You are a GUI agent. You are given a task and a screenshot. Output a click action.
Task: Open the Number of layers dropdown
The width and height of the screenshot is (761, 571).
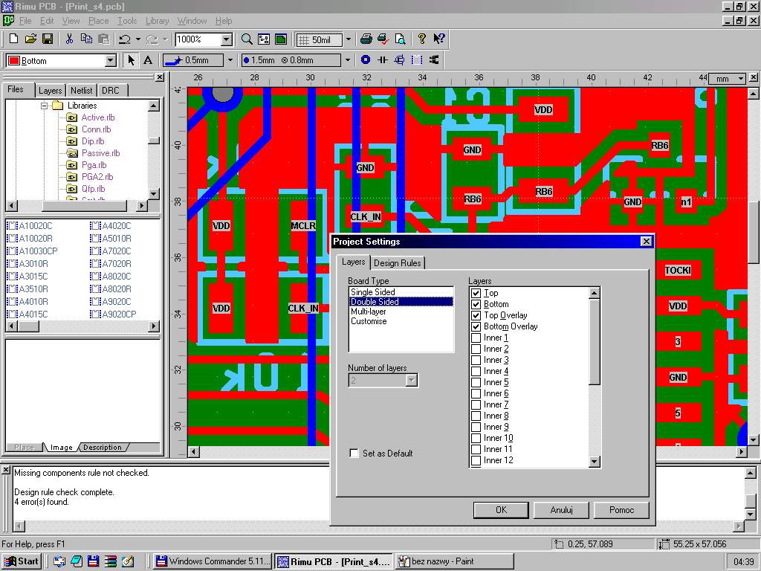tap(412, 380)
